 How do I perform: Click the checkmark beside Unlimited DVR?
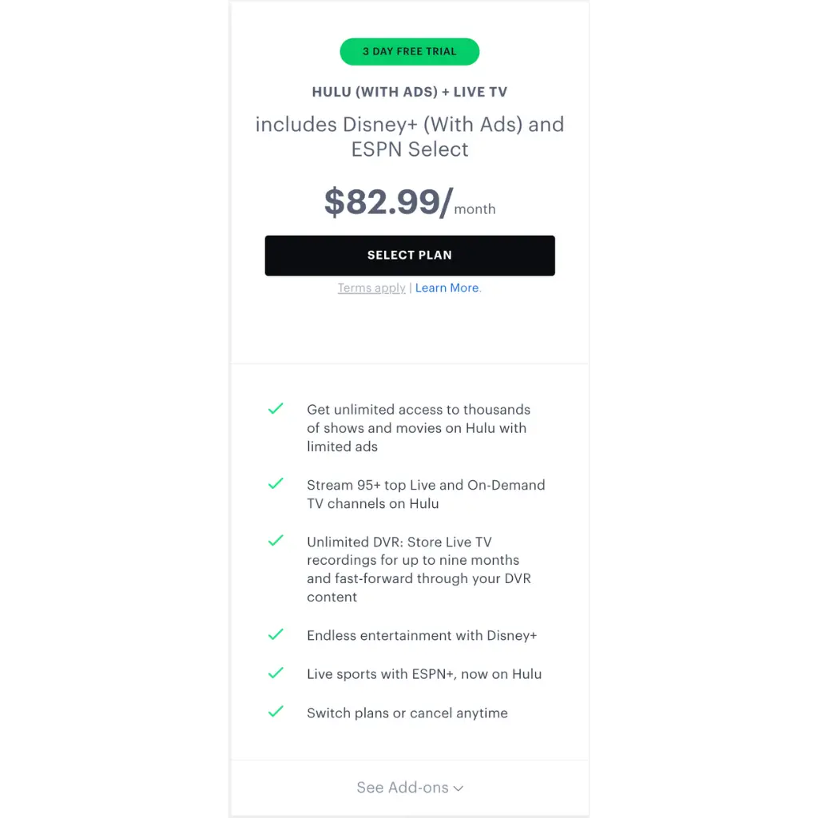(x=276, y=541)
